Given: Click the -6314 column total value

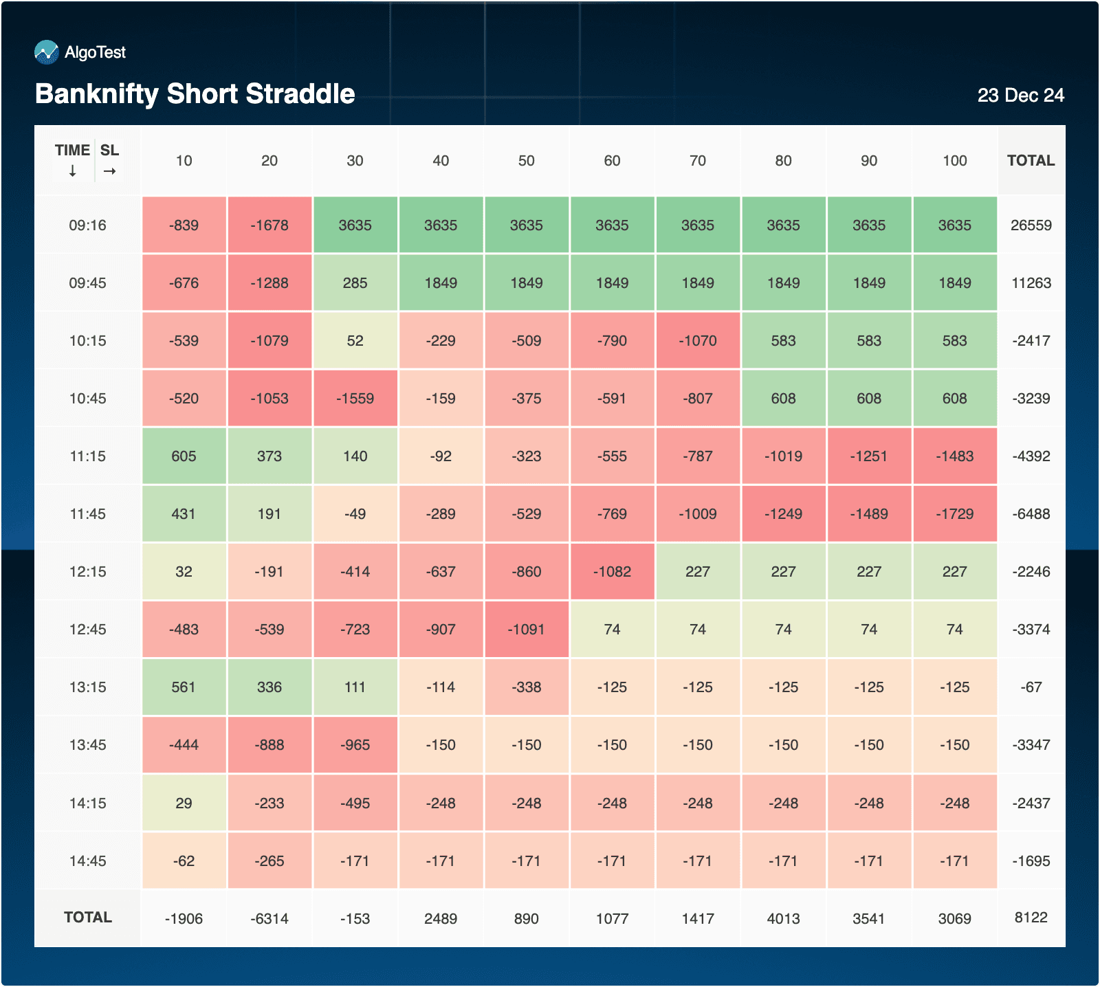Looking at the screenshot, I should 269,918.
